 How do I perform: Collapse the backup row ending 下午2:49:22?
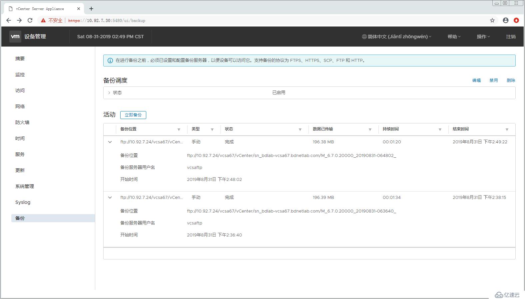(x=110, y=142)
